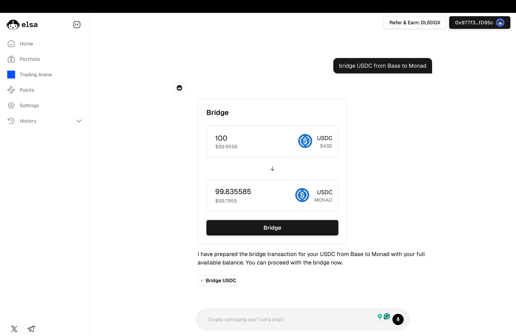
Task: Open the Grammarly suggestions bulb icon
Action: click(x=380, y=316)
